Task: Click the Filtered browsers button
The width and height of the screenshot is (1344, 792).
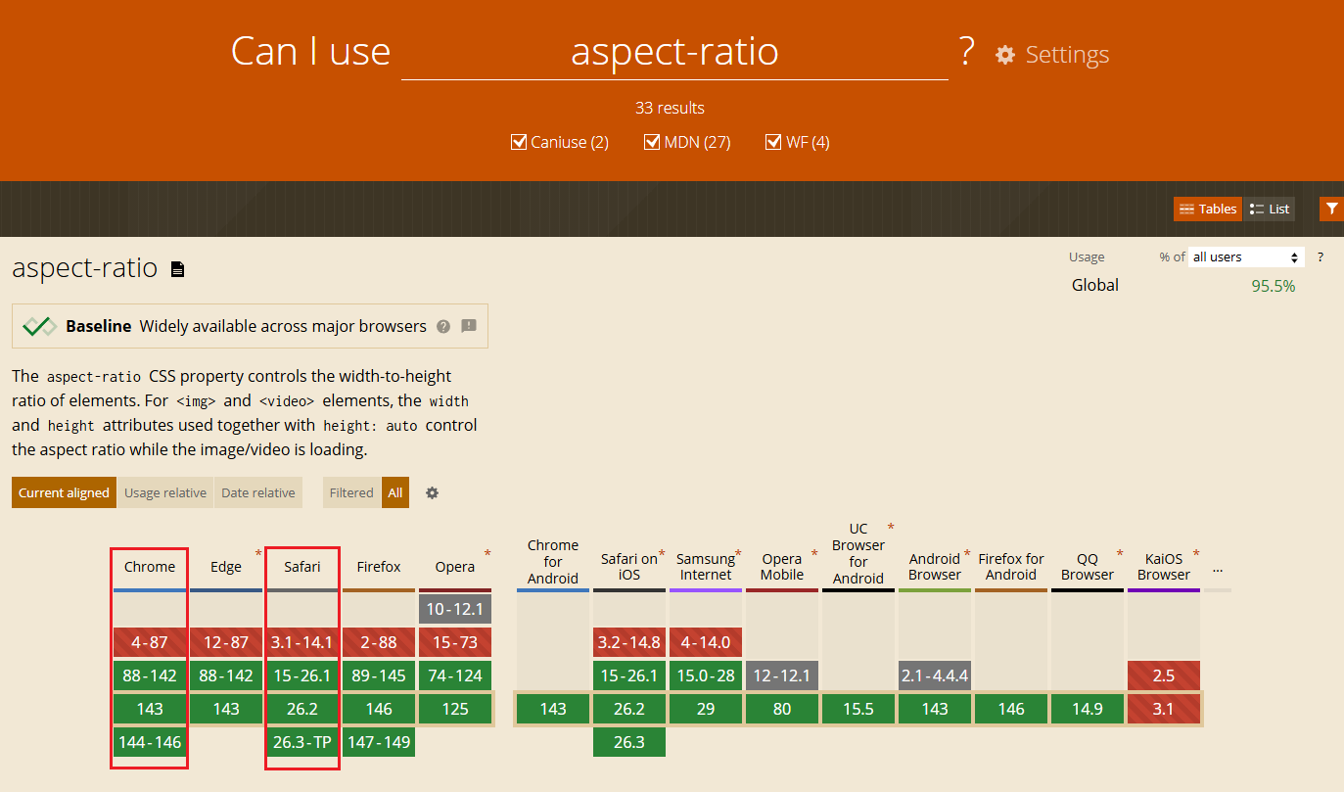Action: coord(351,492)
